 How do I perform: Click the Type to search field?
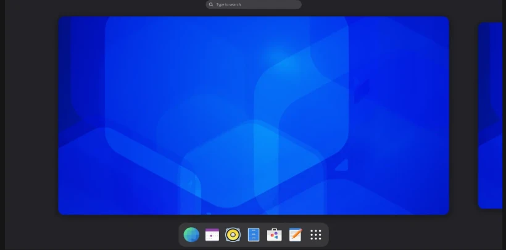[x=254, y=4]
